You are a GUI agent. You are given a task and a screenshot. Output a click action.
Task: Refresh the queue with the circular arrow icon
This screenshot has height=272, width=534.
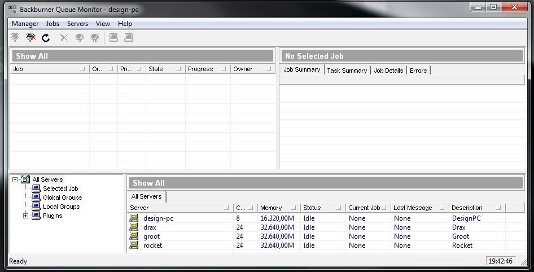(46, 37)
